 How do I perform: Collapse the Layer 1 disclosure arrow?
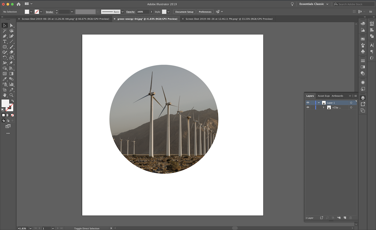[x=319, y=103]
